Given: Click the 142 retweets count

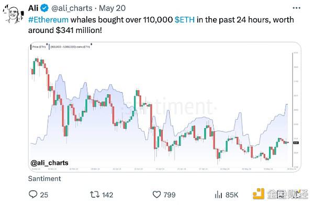Looking at the screenshot, I should [107, 195].
